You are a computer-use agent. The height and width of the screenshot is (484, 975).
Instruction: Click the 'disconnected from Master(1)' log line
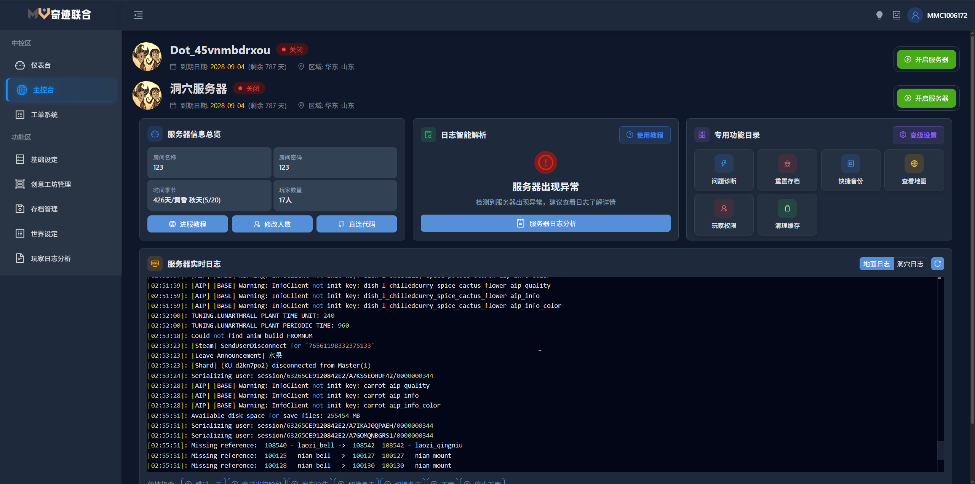(x=259, y=365)
